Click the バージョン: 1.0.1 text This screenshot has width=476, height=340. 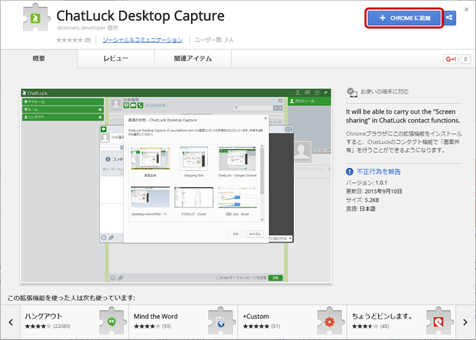tap(367, 183)
